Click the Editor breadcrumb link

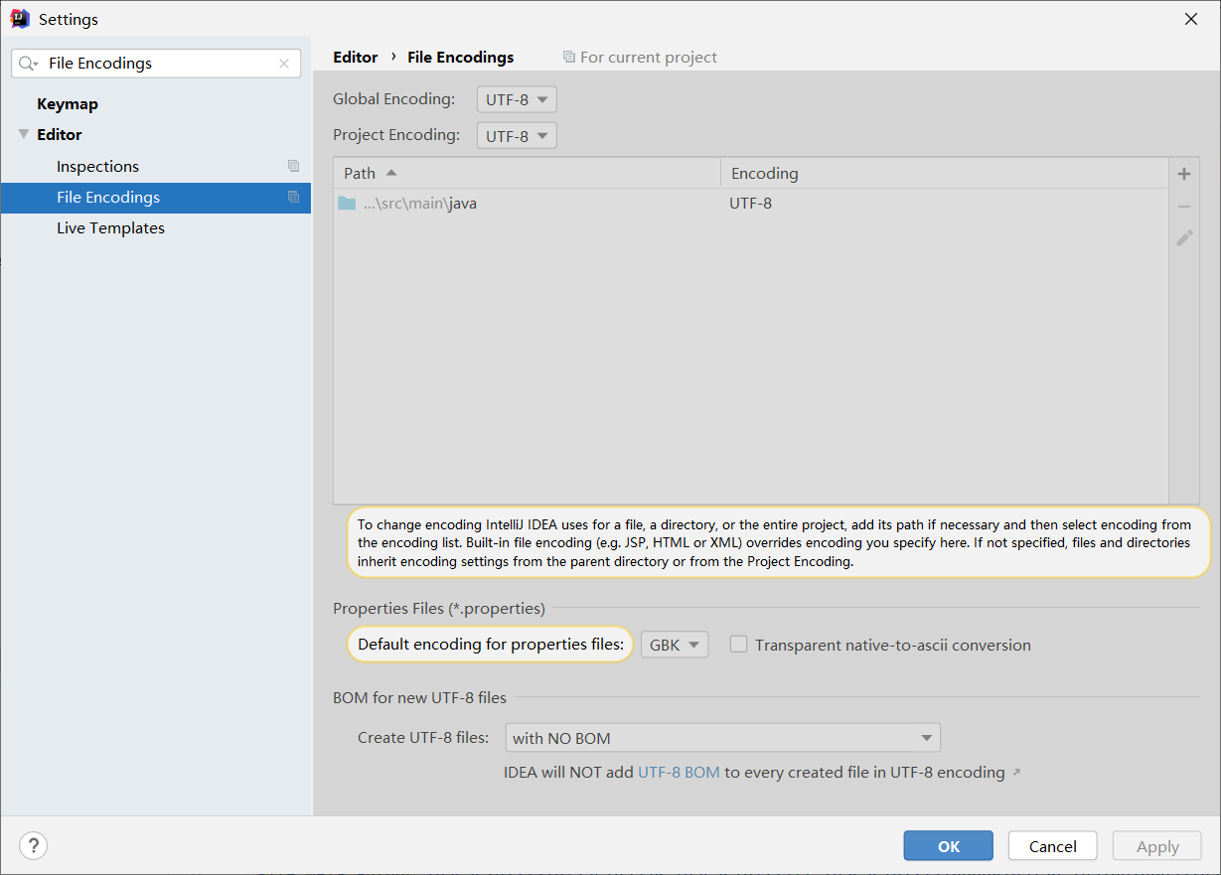tap(355, 57)
